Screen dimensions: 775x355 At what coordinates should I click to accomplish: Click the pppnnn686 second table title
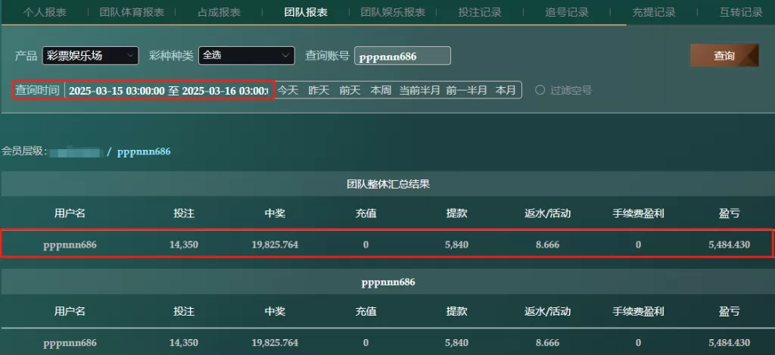388,282
